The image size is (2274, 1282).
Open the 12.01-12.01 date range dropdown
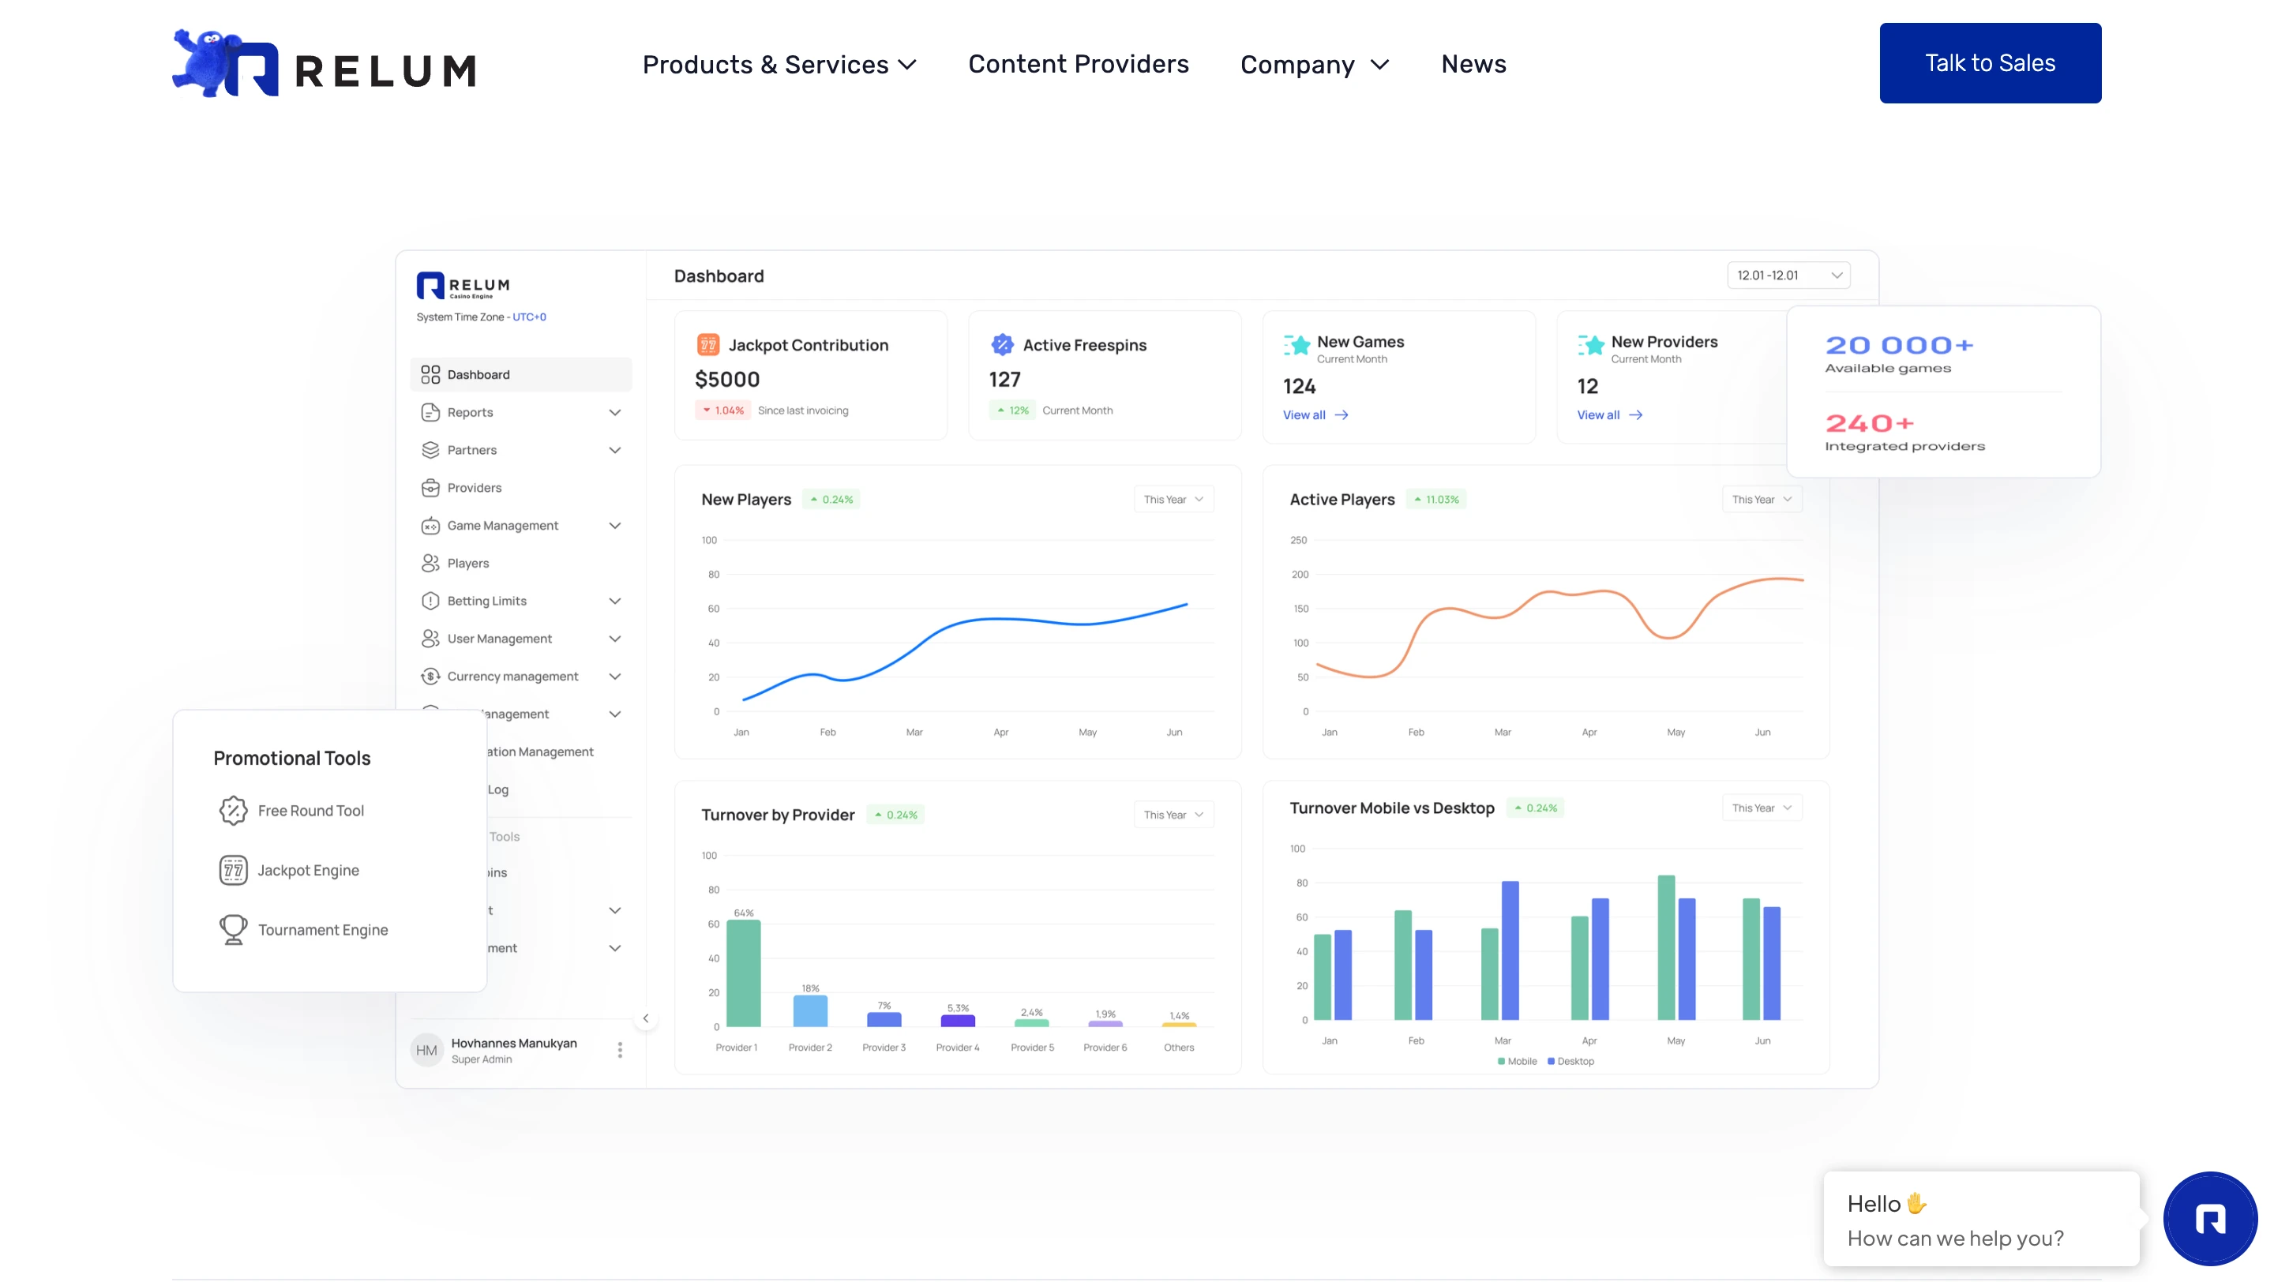point(1788,276)
